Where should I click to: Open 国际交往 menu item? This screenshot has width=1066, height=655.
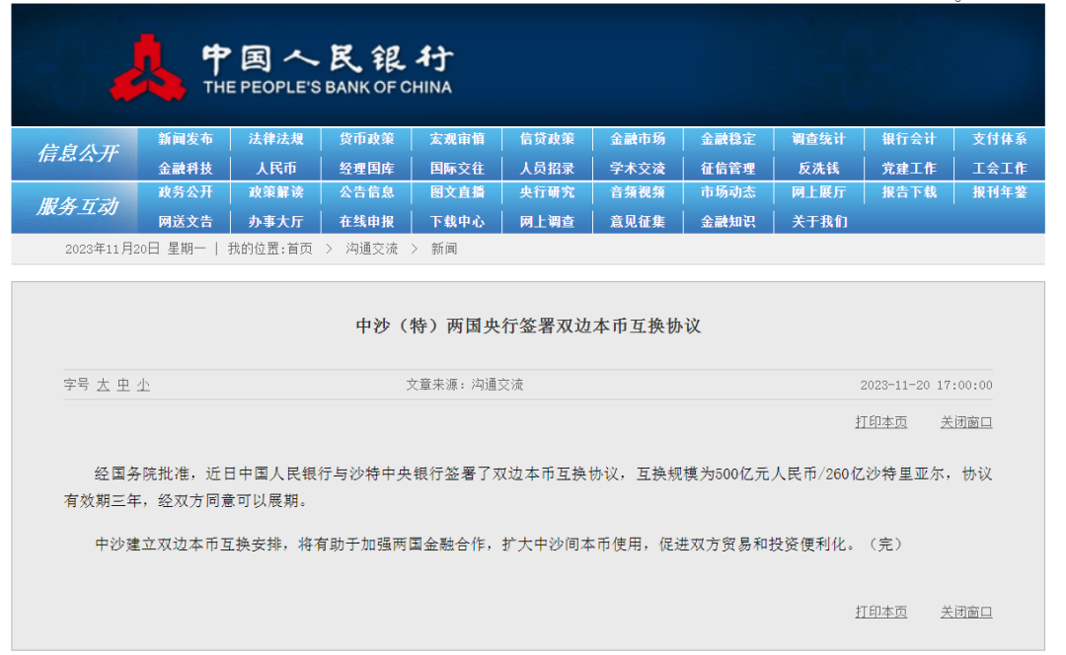(x=457, y=168)
